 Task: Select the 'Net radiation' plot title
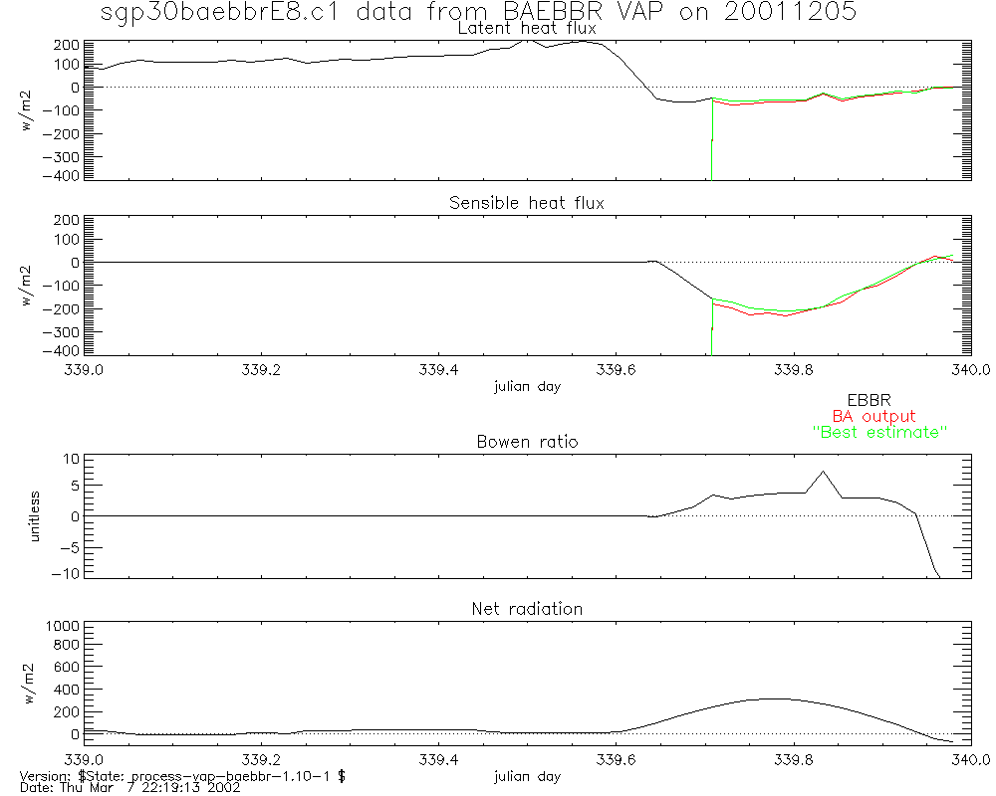tap(527, 609)
